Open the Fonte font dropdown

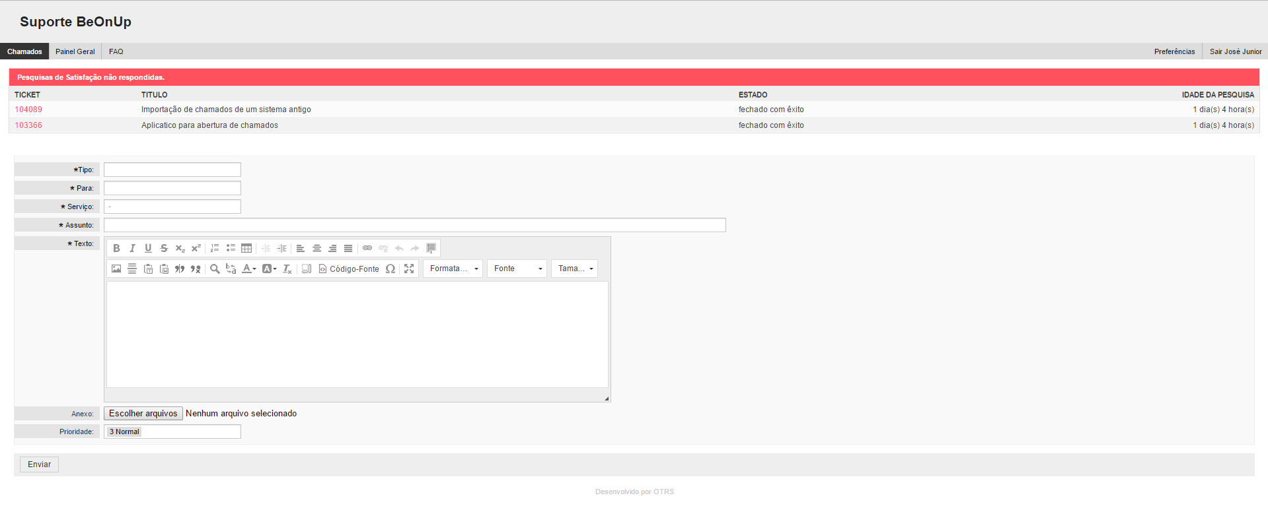coord(517,269)
